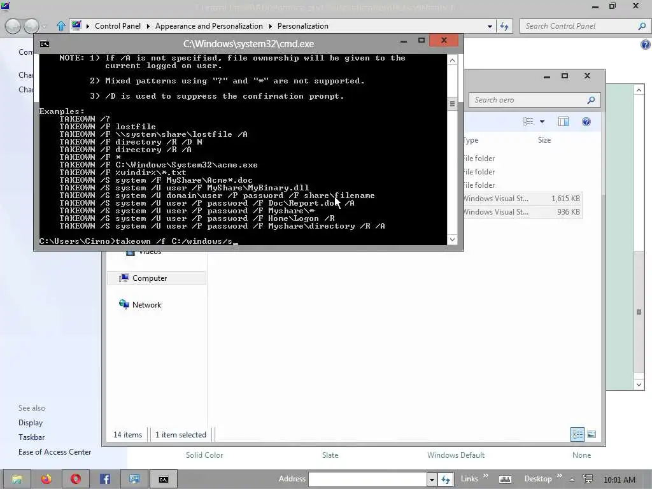Expand arrow after Appearance and Personalization breadcrumb
This screenshot has height=489, width=652.
click(270, 26)
